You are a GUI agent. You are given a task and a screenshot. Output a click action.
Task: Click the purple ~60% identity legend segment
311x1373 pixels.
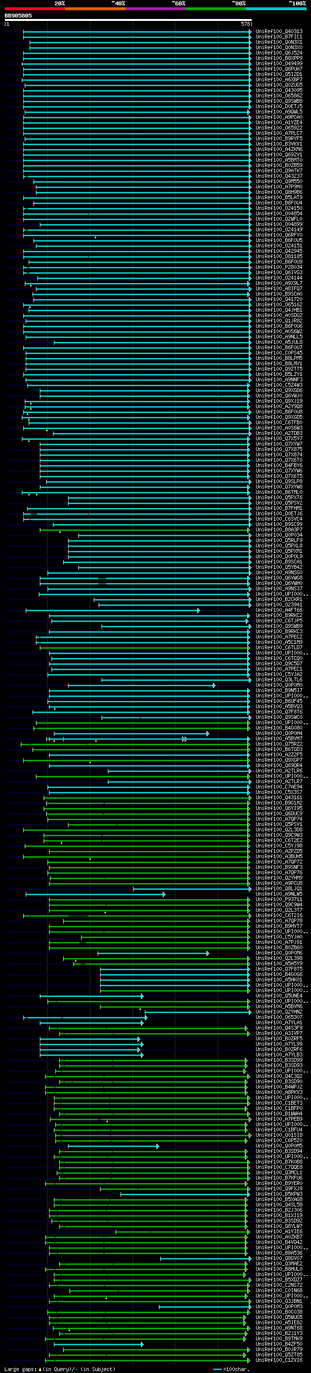156,9
